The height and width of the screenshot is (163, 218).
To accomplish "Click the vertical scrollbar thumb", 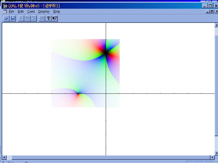I will 216,86.
